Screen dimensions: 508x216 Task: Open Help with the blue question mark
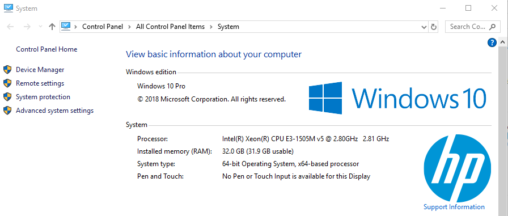point(492,43)
